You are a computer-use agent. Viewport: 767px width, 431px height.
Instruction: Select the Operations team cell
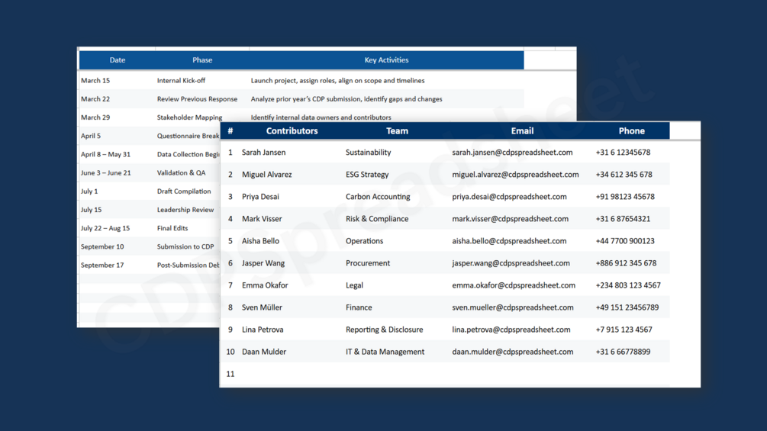365,241
